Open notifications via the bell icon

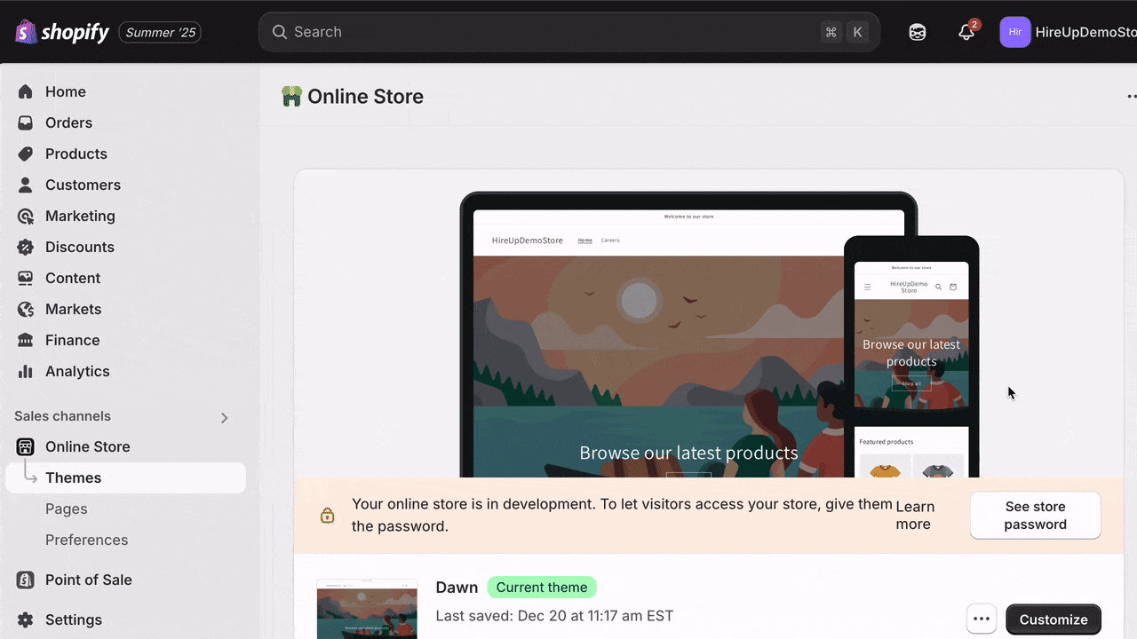coord(966,32)
